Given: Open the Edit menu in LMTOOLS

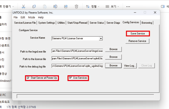Looking at the screenshot, I should (x=23, y=18).
